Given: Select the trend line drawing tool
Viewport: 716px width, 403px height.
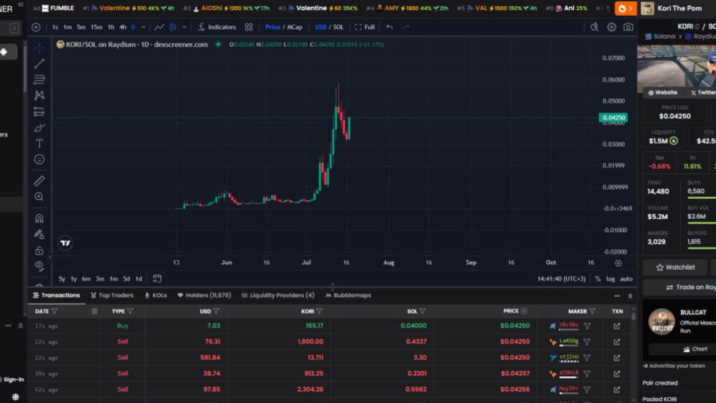Looking at the screenshot, I should (x=39, y=64).
